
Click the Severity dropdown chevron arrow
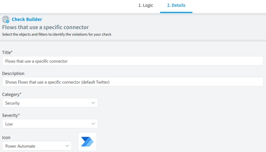(x=93, y=124)
